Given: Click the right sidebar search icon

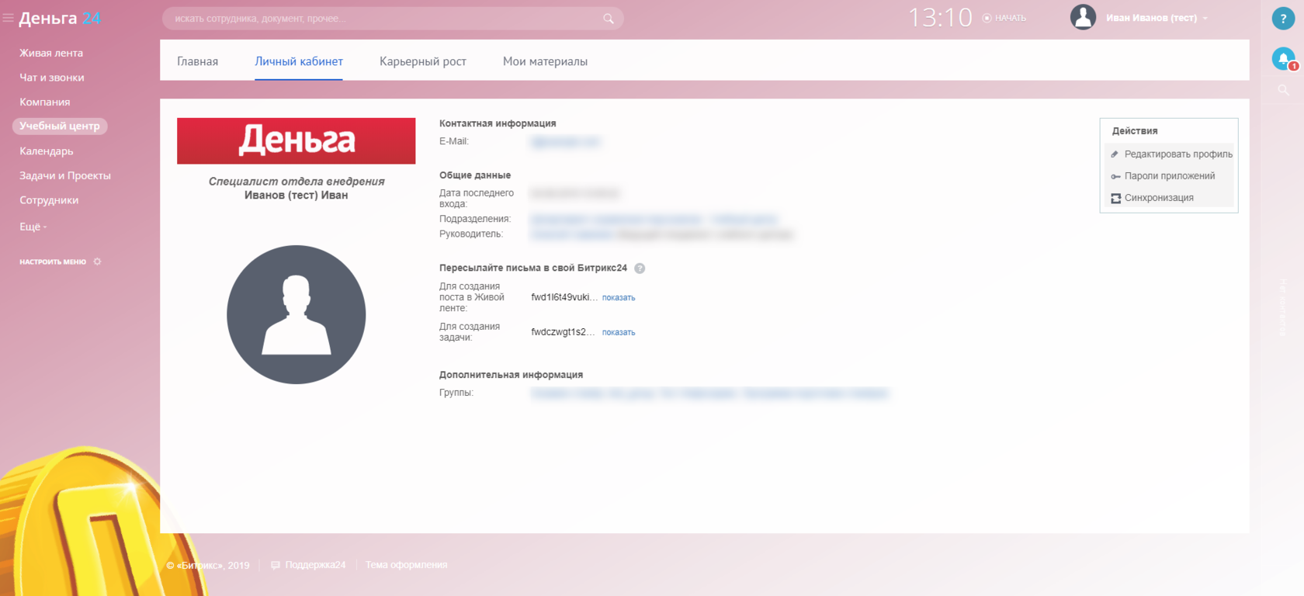Looking at the screenshot, I should coord(1283,90).
